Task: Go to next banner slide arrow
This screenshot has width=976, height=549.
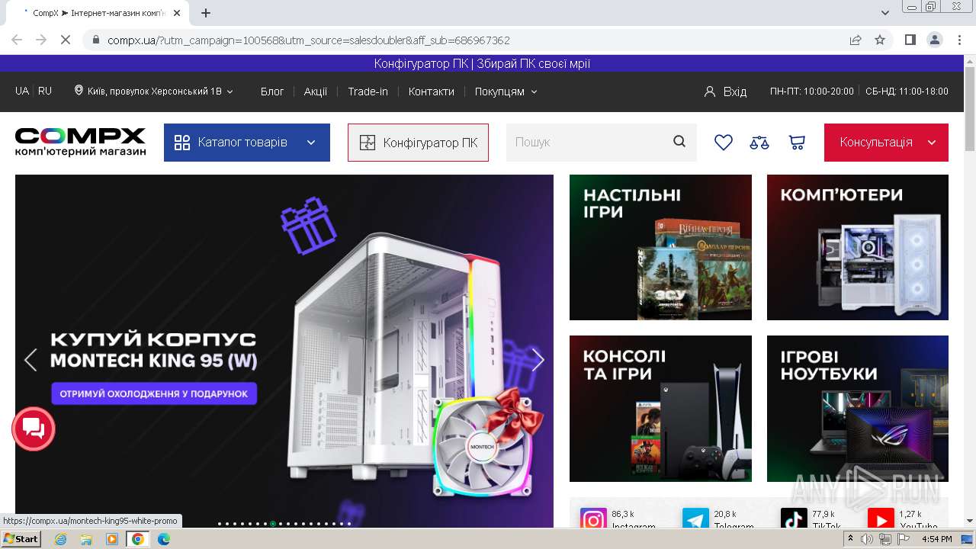Action: tap(538, 360)
